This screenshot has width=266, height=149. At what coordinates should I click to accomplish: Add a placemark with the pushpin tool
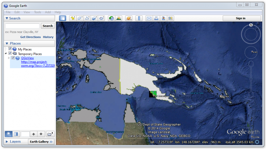pyautogui.click(x=73, y=18)
